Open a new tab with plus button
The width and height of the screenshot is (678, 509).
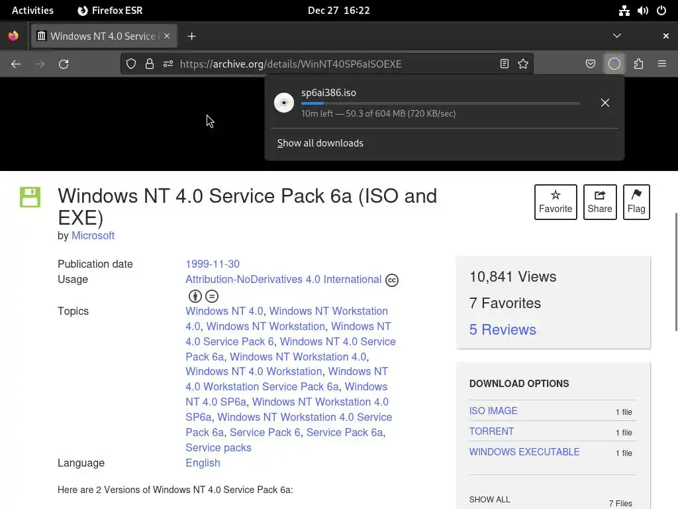(192, 36)
